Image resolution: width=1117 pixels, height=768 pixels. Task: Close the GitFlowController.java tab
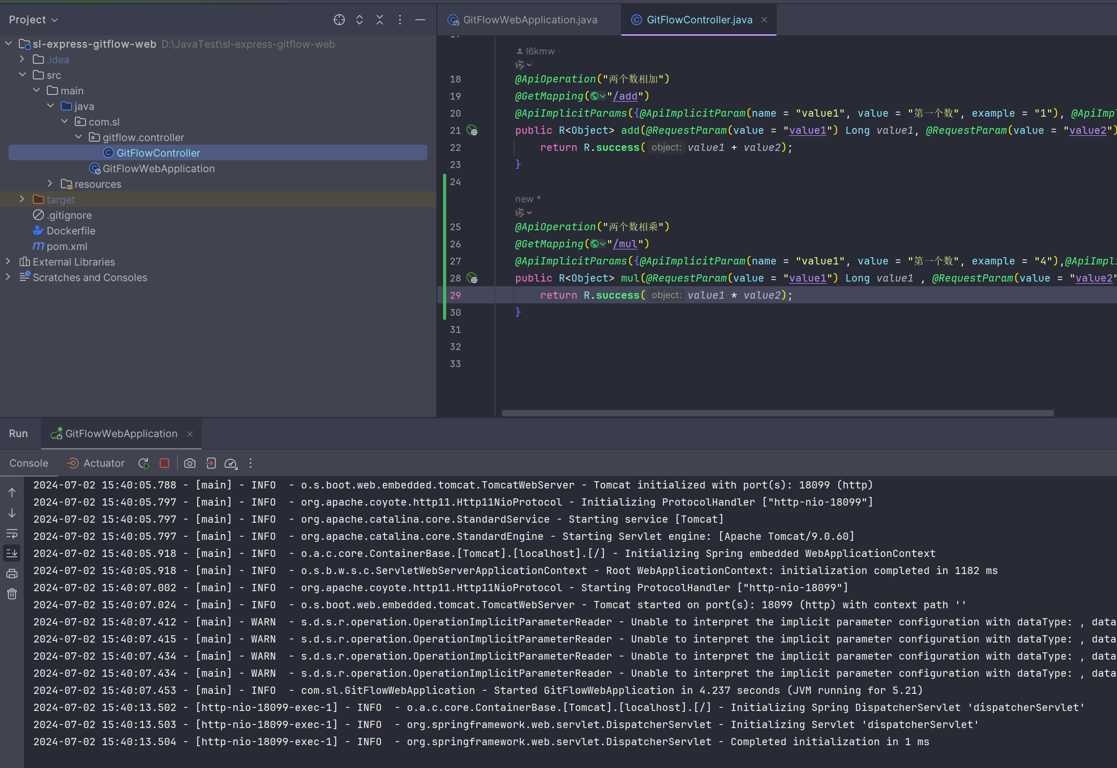click(764, 20)
